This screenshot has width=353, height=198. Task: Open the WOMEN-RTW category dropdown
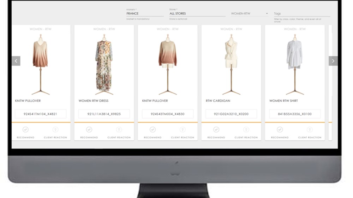[x=250, y=14]
